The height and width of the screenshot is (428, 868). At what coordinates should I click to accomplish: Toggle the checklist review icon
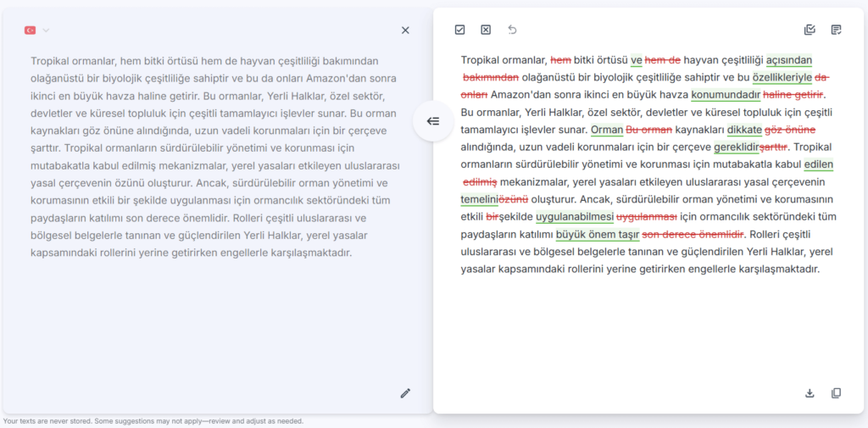pos(810,30)
